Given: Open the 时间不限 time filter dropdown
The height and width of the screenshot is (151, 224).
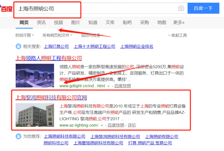Looking at the screenshot, I should tap(25, 36).
